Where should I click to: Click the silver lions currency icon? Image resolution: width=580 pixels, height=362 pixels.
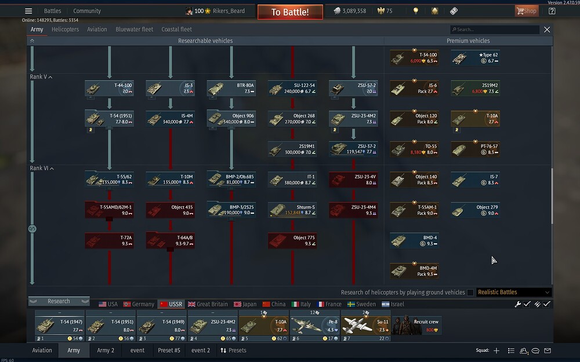pyautogui.click(x=336, y=10)
